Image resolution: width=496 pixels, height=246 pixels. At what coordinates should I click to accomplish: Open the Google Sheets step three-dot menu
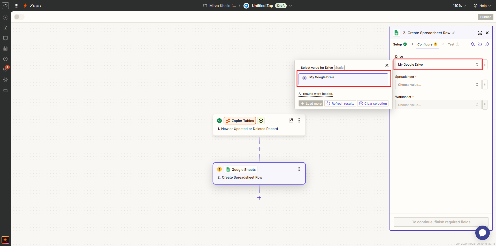[299, 169]
